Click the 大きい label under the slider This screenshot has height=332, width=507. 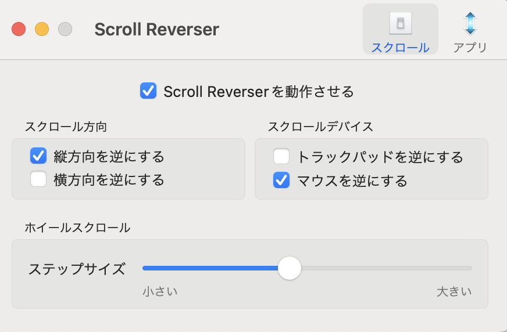tap(454, 291)
